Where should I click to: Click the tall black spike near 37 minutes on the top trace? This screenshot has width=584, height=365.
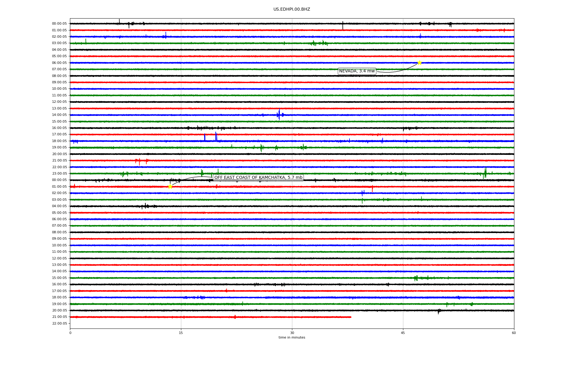[x=343, y=26]
